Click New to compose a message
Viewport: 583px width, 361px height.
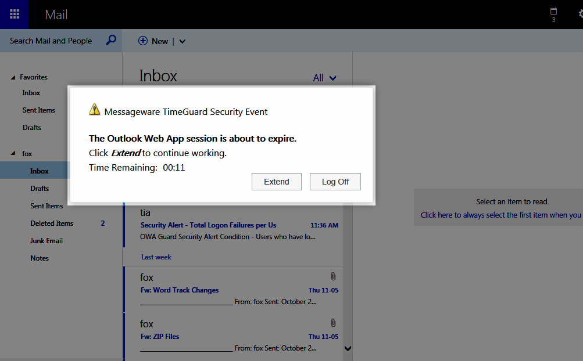[x=159, y=41]
